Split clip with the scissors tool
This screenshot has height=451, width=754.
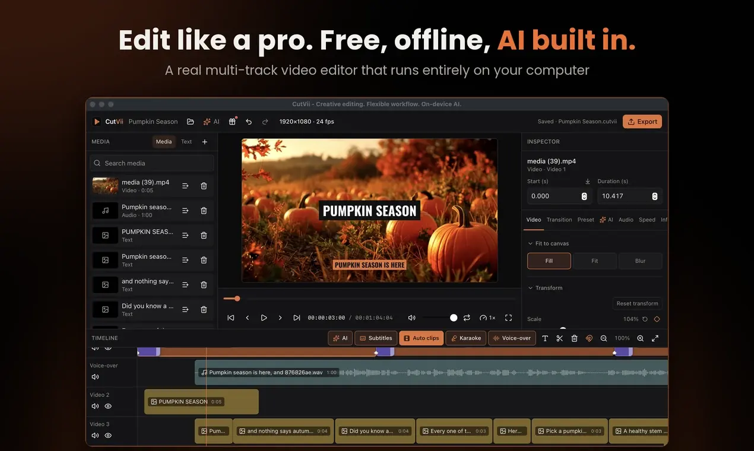559,338
